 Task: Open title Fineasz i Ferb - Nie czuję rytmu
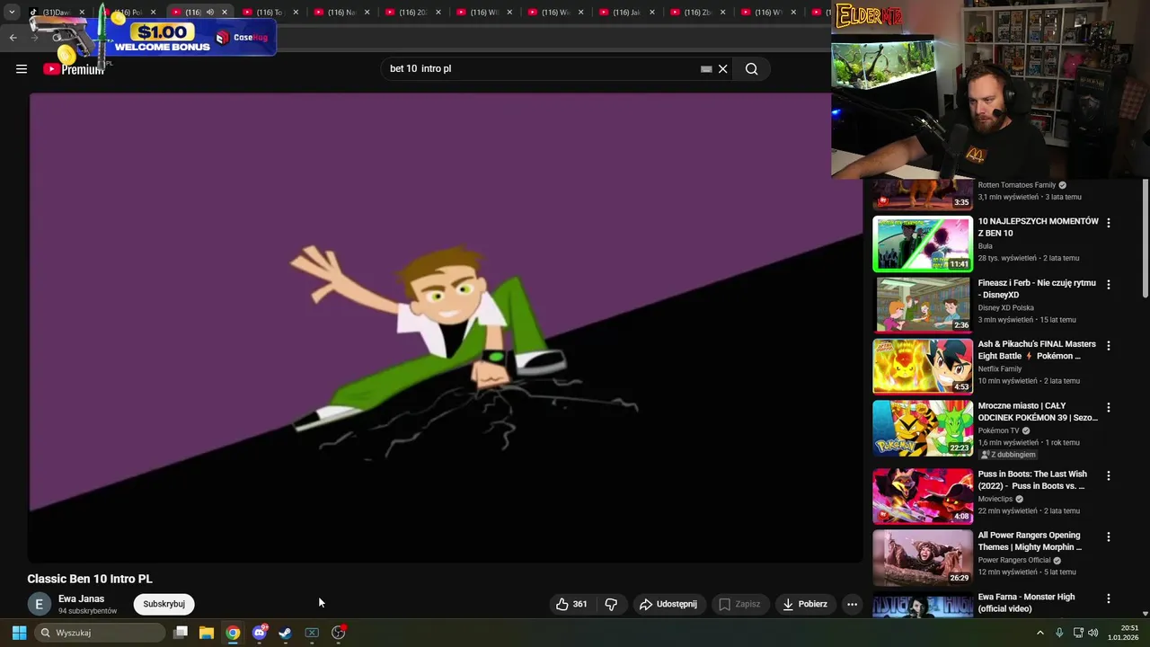(1037, 288)
